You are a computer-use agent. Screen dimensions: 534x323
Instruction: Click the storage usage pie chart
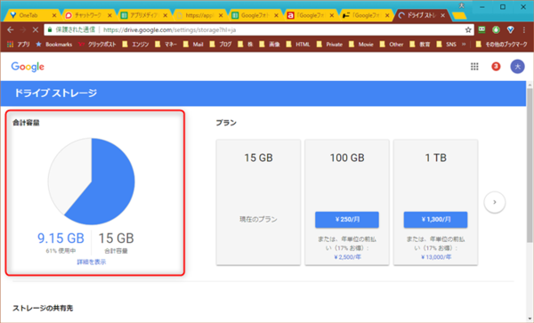[x=92, y=181]
